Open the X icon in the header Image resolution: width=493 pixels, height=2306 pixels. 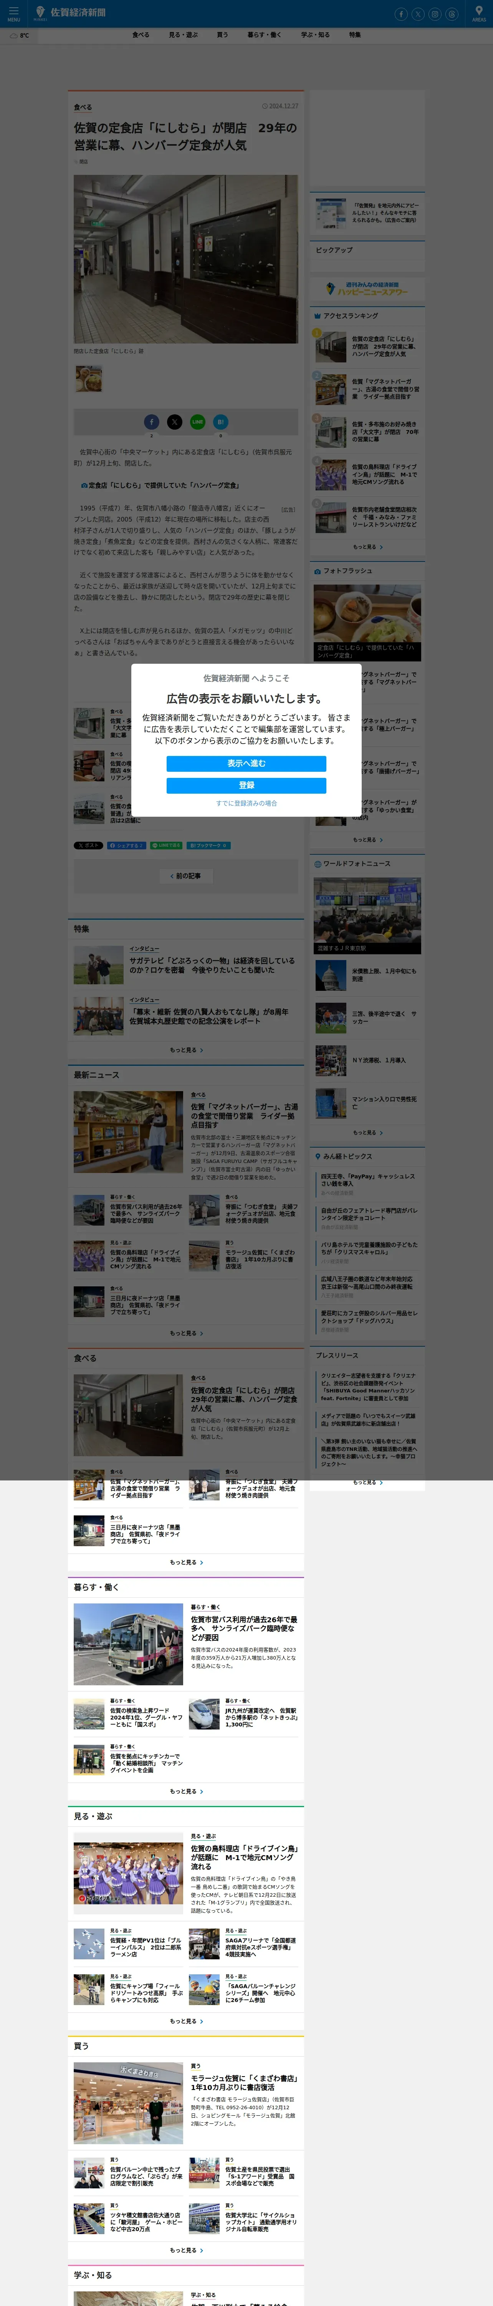click(418, 13)
